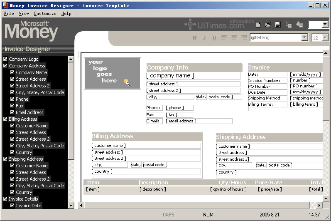This screenshot has width=331, height=221.
Task: Open a template with the open folder icon
Action: point(268,25)
